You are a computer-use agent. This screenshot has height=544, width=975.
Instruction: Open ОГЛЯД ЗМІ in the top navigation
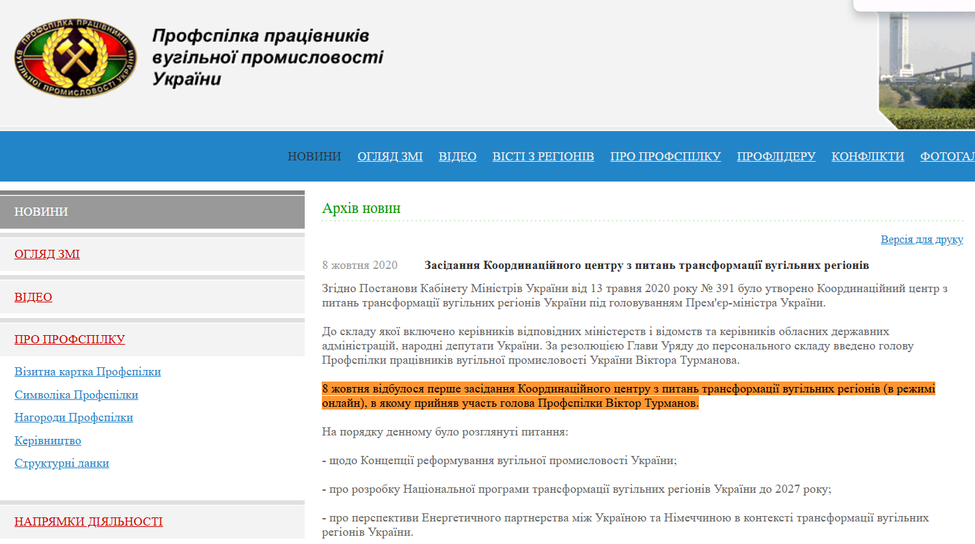pos(390,156)
